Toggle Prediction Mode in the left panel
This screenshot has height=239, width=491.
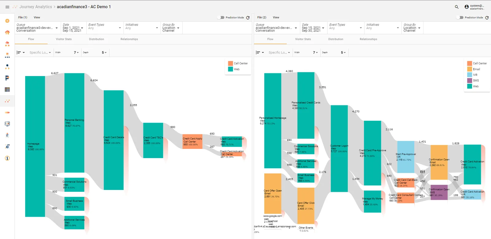[221, 17]
